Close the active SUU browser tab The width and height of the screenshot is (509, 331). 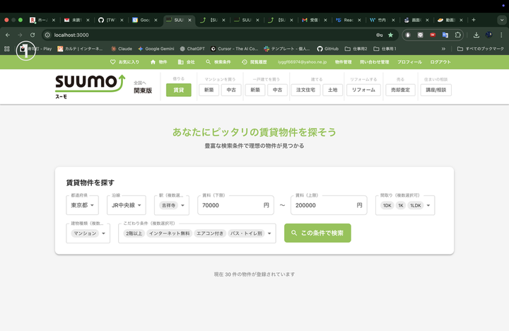[190, 20]
